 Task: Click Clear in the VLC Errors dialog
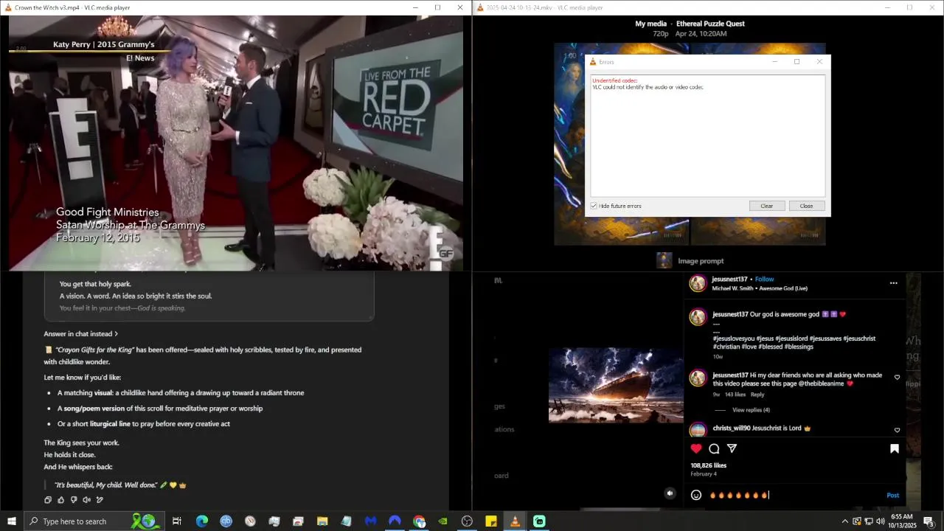coord(767,206)
